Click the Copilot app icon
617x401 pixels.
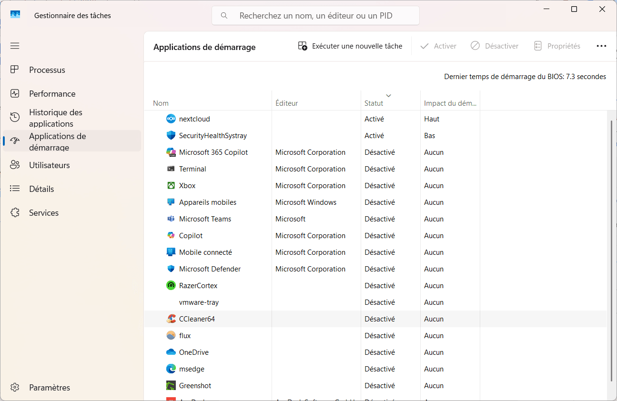click(171, 235)
